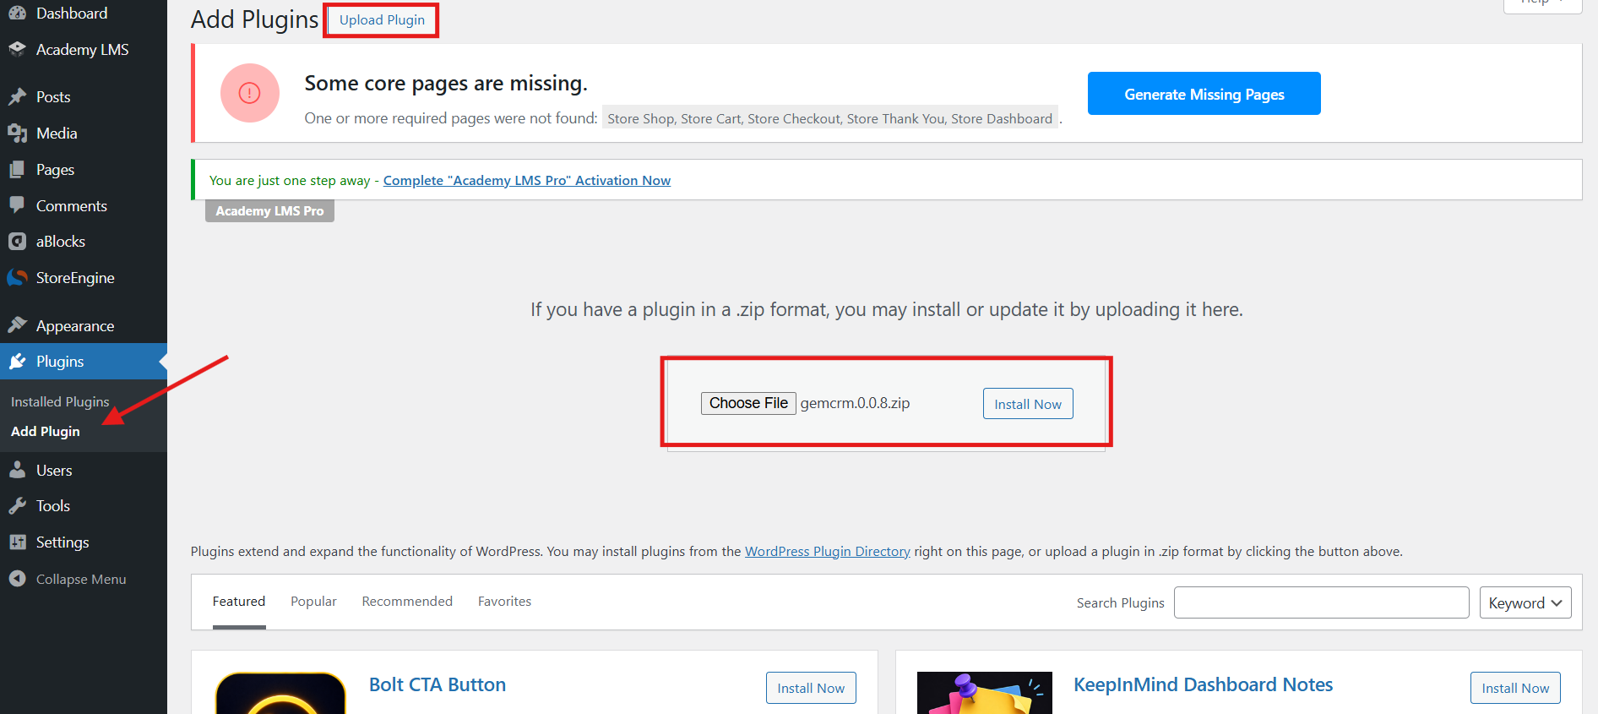Install the Bolt CTA Button plugin
Screen dimensions: 1598x714
pyautogui.click(x=811, y=688)
